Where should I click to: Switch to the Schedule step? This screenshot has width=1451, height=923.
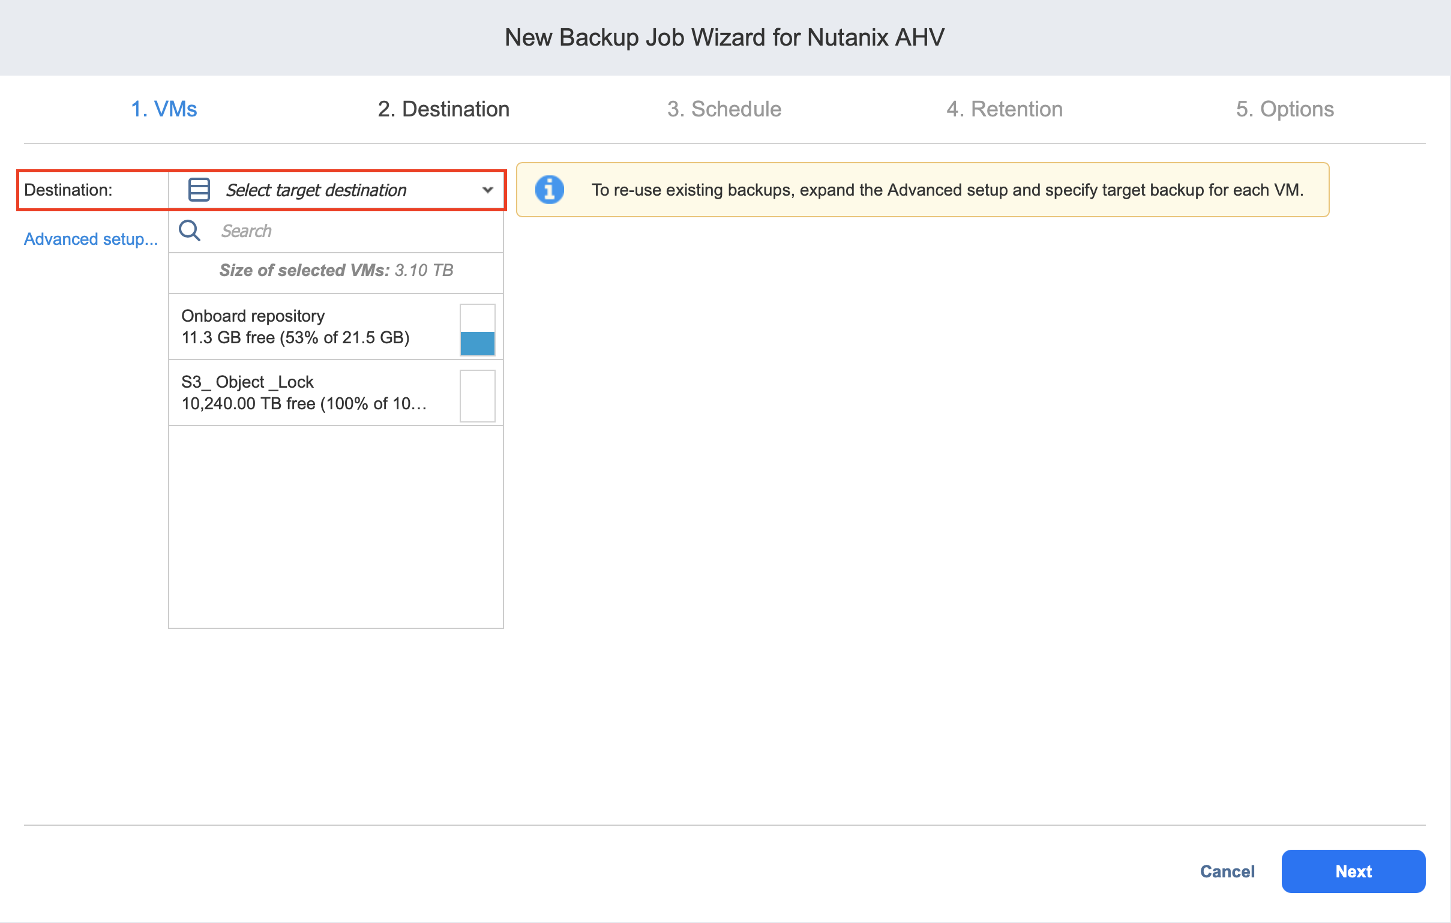724,109
